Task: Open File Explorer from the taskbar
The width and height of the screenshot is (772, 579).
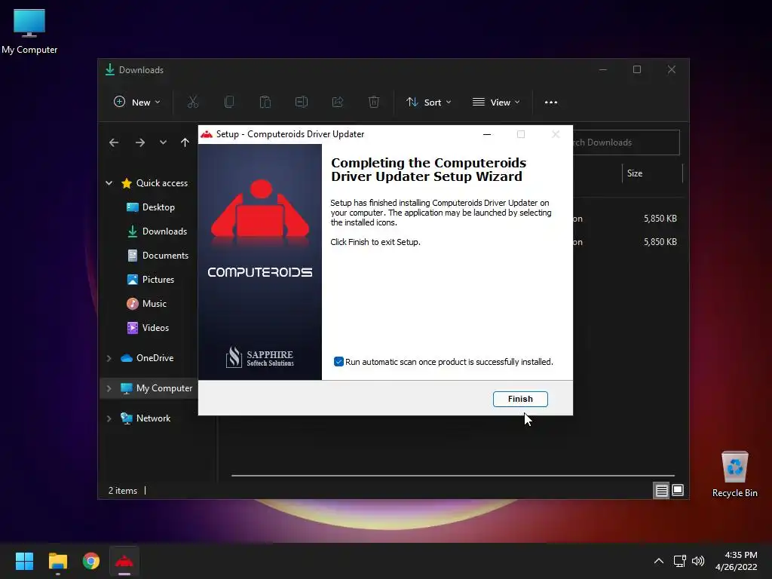Action: [x=57, y=561]
